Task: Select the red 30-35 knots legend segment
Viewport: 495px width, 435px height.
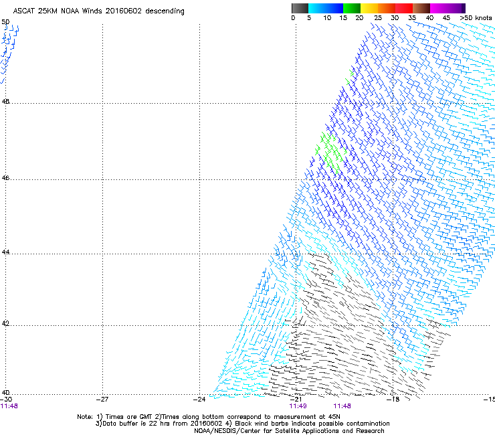Action: click(x=404, y=8)
